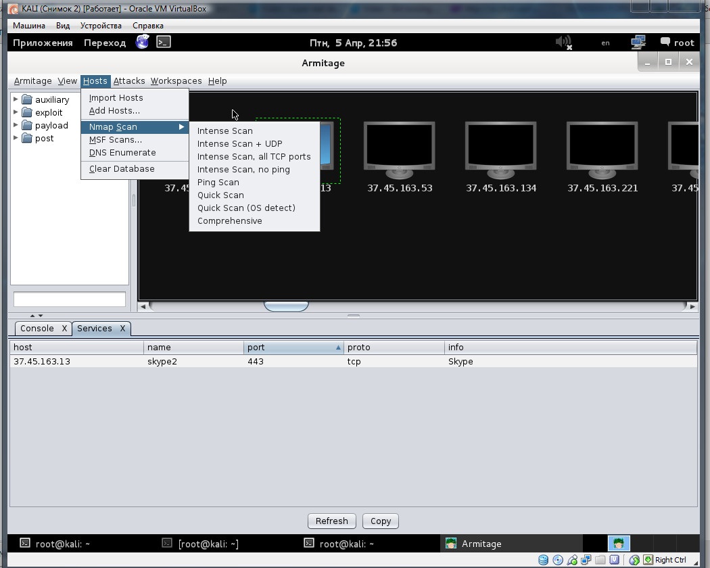The height and width of the screenshot is (568, 710).
Task: Click VirtualBox USB status icon
Action: coord(572,561)
